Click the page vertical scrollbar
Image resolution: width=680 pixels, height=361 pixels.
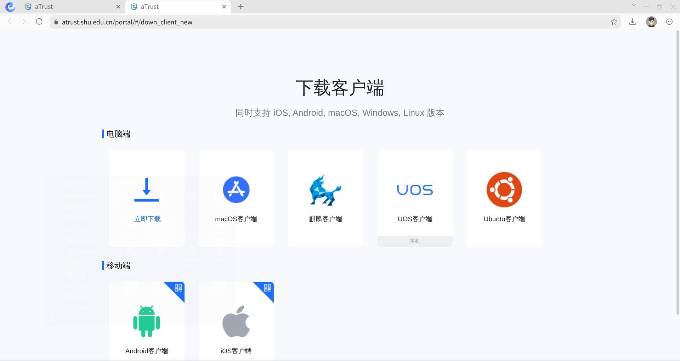[678, 172]
